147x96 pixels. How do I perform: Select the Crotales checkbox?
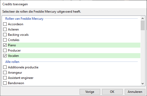tap(5, 40)
